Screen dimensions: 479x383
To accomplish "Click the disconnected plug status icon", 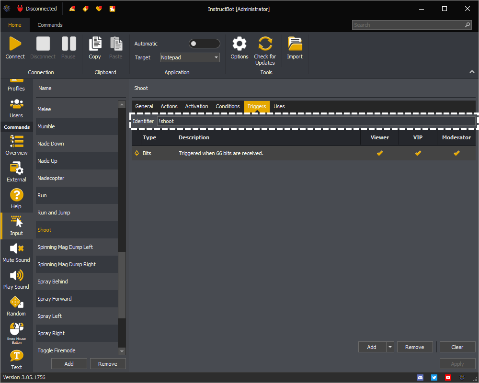I will [20, 9].
